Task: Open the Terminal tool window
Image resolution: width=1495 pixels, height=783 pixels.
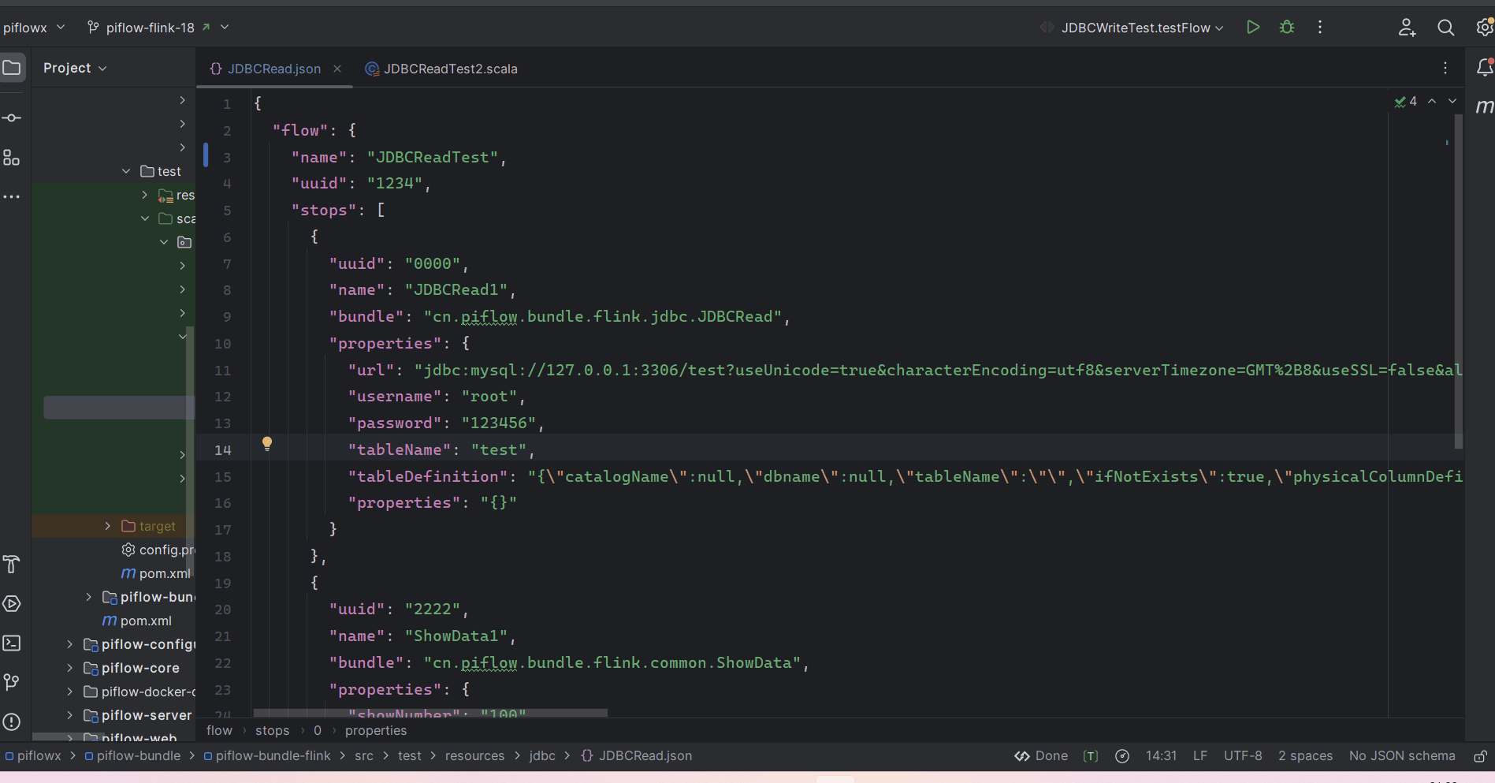Action: click(x=12, y=643)
